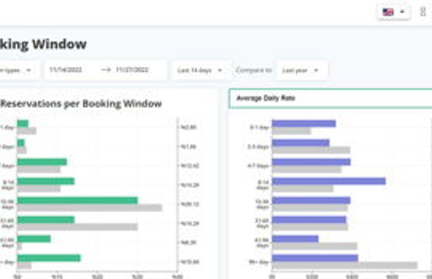This screenshot has height=279, width=432.
Task: Click the gray 15-30 days reservations comparison bar
Action: click(90, 208)
